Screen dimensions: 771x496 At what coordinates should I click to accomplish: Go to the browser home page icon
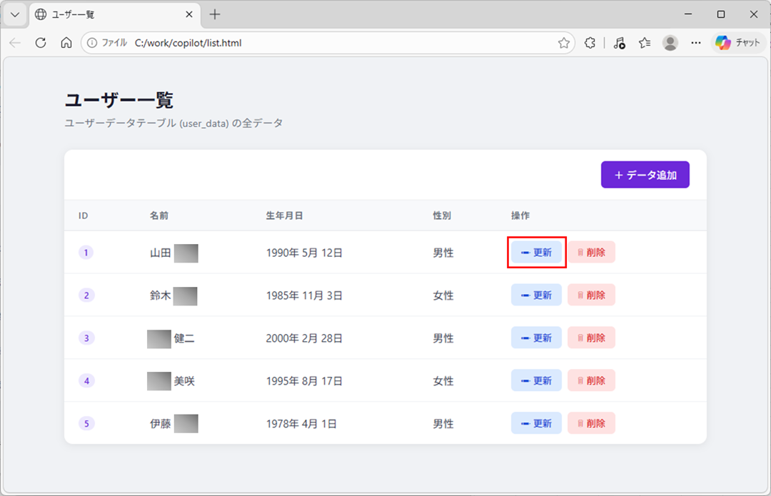tap(66, 43)
